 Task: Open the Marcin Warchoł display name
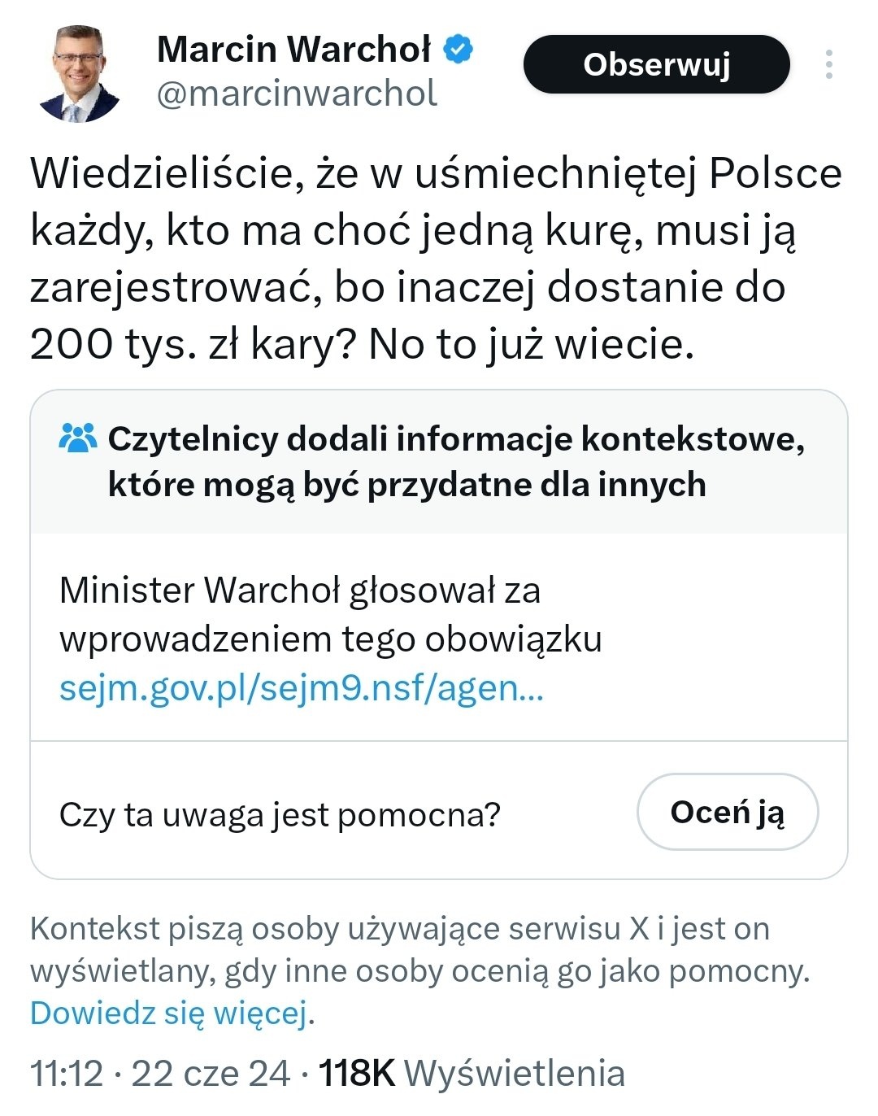pos(294,50)
